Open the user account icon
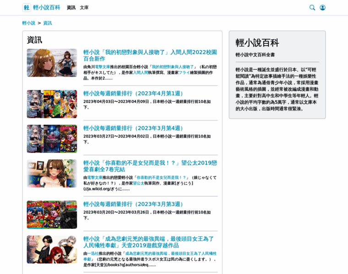Image resolution: width=348 pixels, height=274 pixels. coord(322,7)
